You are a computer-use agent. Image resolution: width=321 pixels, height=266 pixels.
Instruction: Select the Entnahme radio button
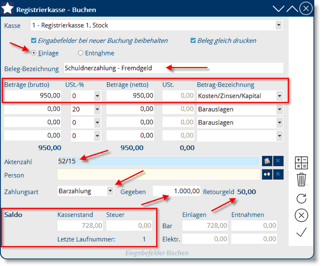[81, 53]
